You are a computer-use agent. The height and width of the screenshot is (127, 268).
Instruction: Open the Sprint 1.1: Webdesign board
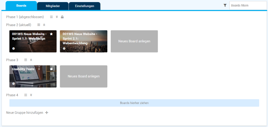pyautogui.click(x=33, y=41)
